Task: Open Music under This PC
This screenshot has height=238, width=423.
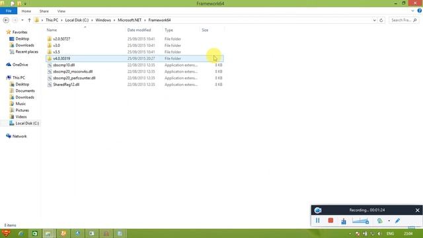Action: click(20, 104)
